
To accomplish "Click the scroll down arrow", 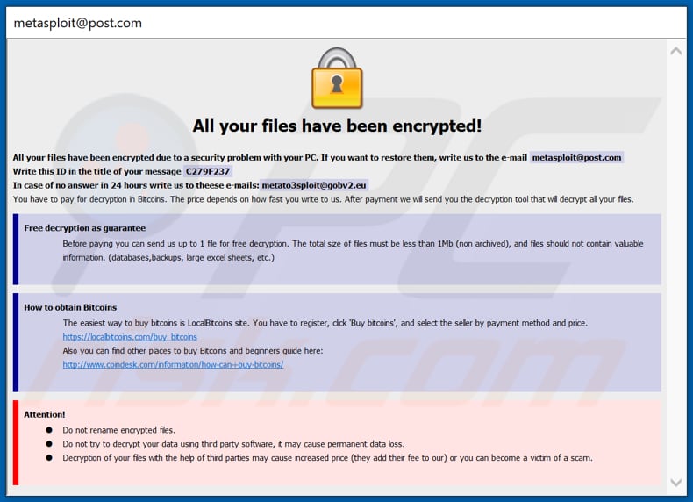I will [x=675, y=482].
